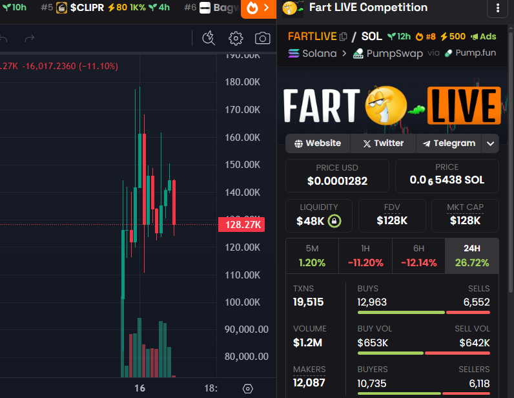The height and width of the screenshot is (398, 514).
Task: Click the $CLIPR token logo
Action: (61, 8)
